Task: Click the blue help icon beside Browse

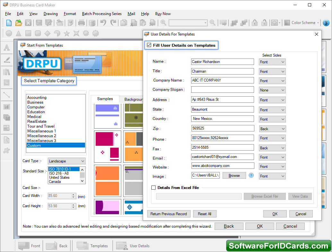Action: pos(251,175)
